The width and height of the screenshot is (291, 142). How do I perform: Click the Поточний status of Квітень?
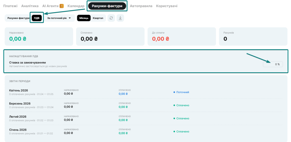coord(182,92)
